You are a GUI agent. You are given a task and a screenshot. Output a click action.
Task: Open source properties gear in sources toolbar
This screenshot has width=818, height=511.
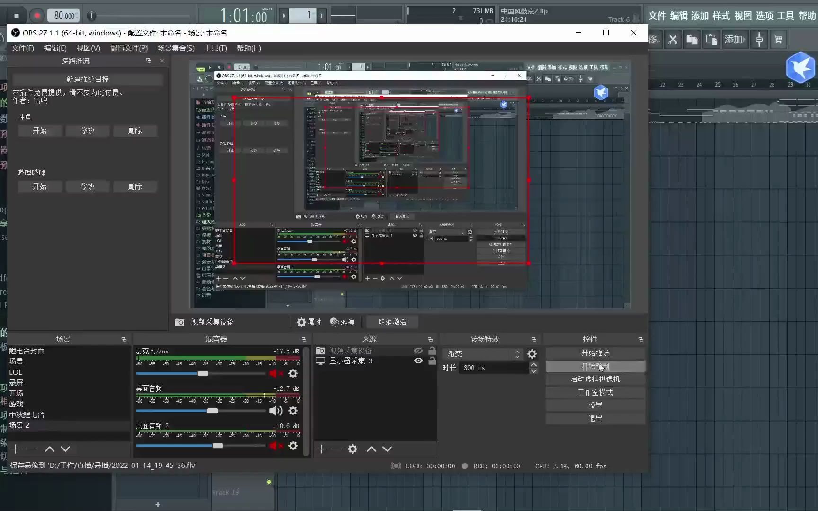[x=353, y=449]
